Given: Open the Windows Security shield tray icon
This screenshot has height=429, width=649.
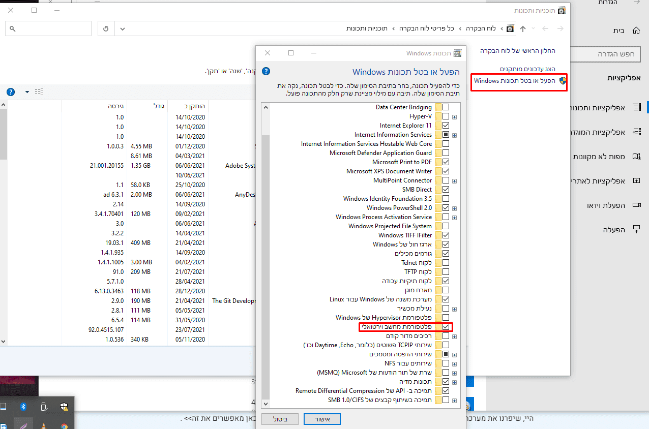Looking at the screenshot, I should (64, 406).
